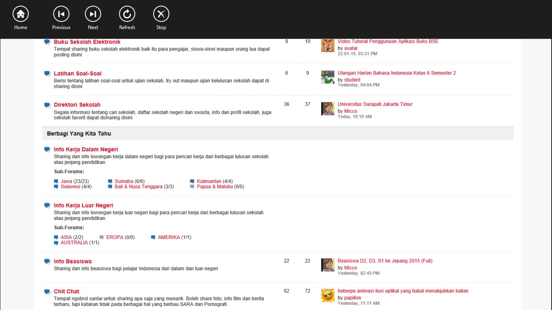Image resolution: width=552 pixels, height=310 pixels.
Task: Open the Universitas Surapati Jakarta Timur post
Action: (x=375, y=104)
